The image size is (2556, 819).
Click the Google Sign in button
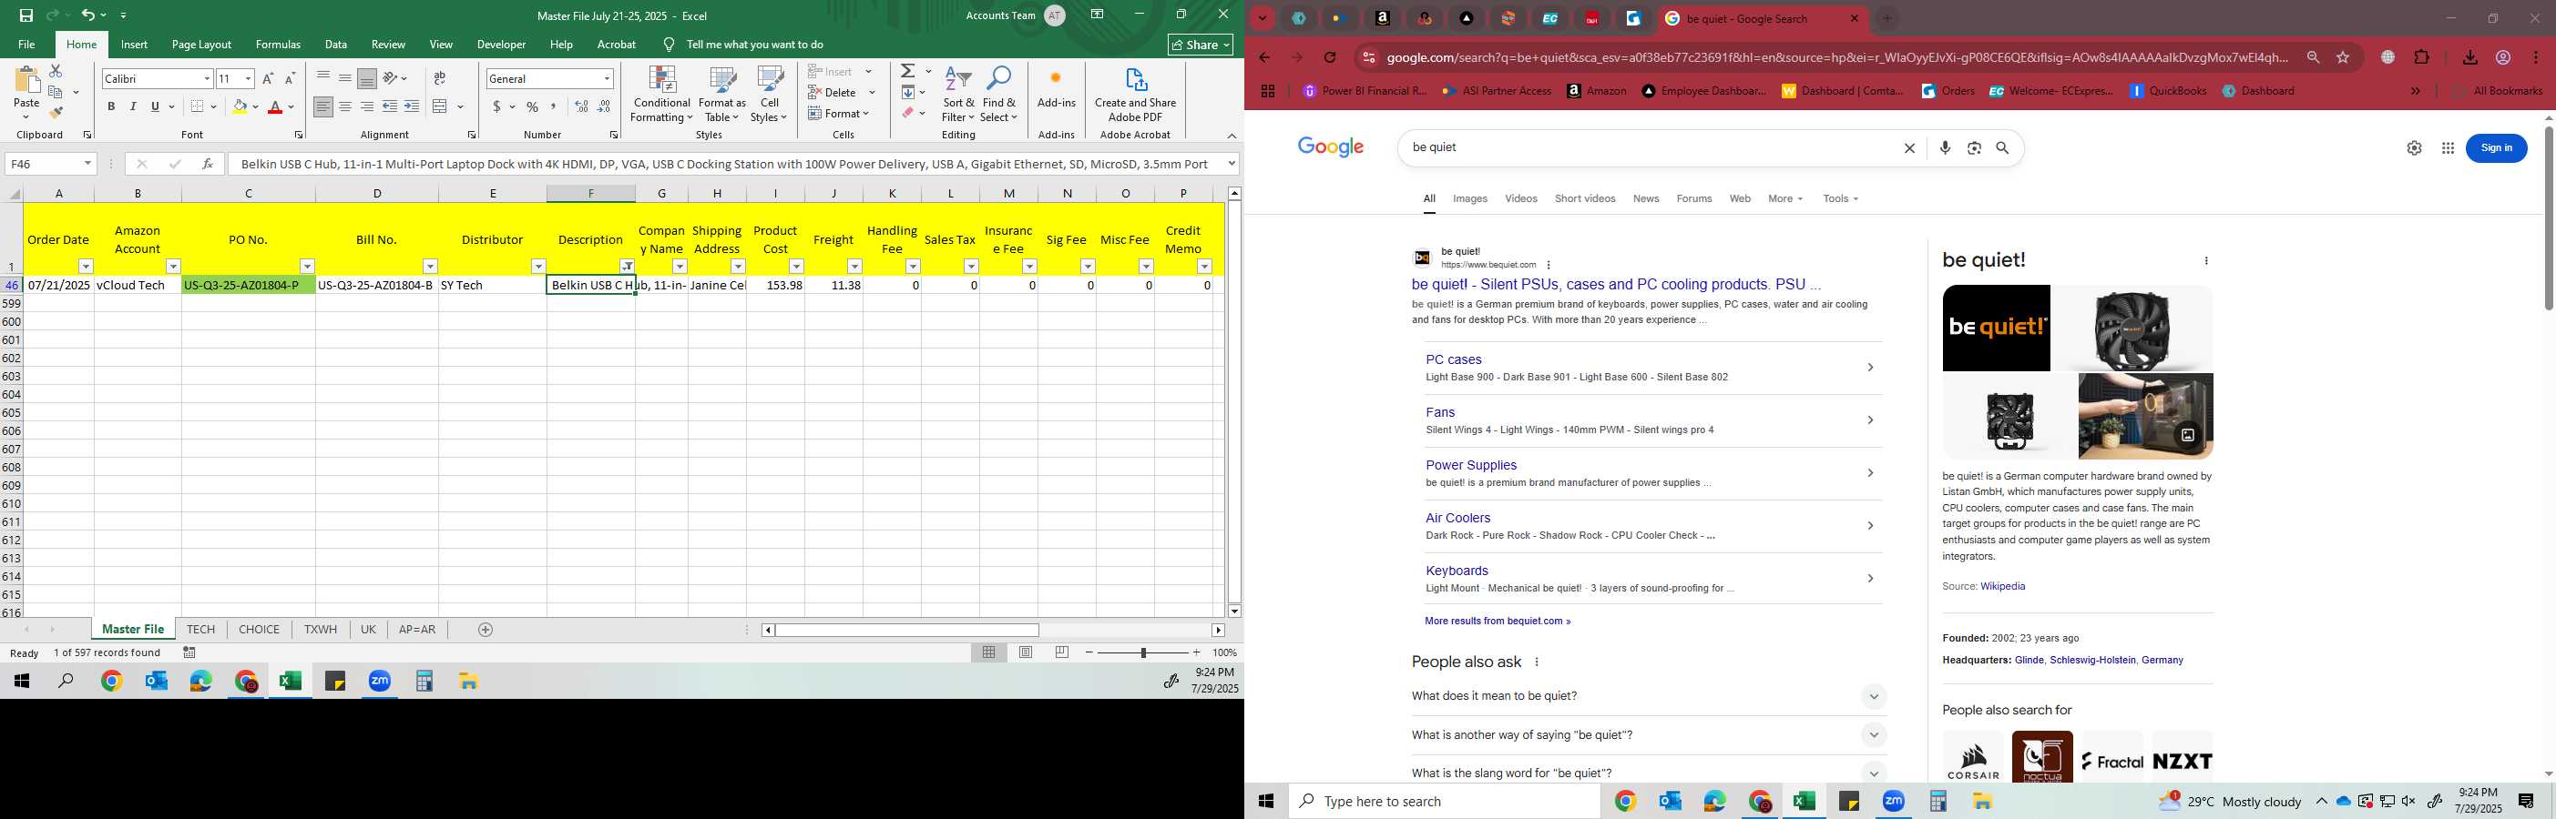pos(2496,147)
